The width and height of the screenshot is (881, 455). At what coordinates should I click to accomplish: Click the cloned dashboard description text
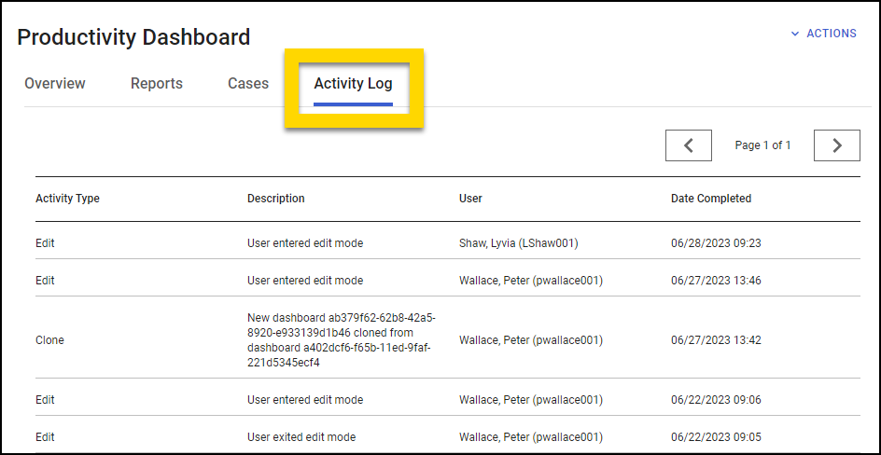point(342,340)
